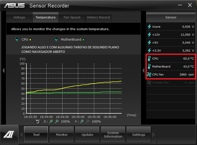Zoom in on Y axis magnifier
The width and height of the screenshot is (197, 145).
click(x=82, y=122)
